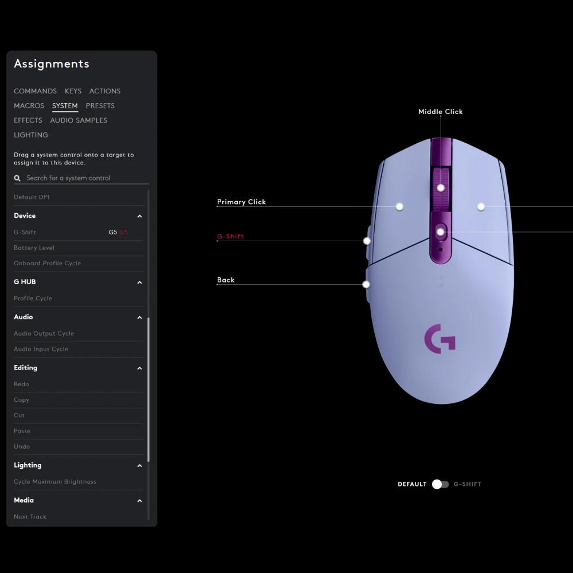Screen dimensions: 573x573
Task: Select the G-SHIFT mode label
Action: tap(468, 484)
